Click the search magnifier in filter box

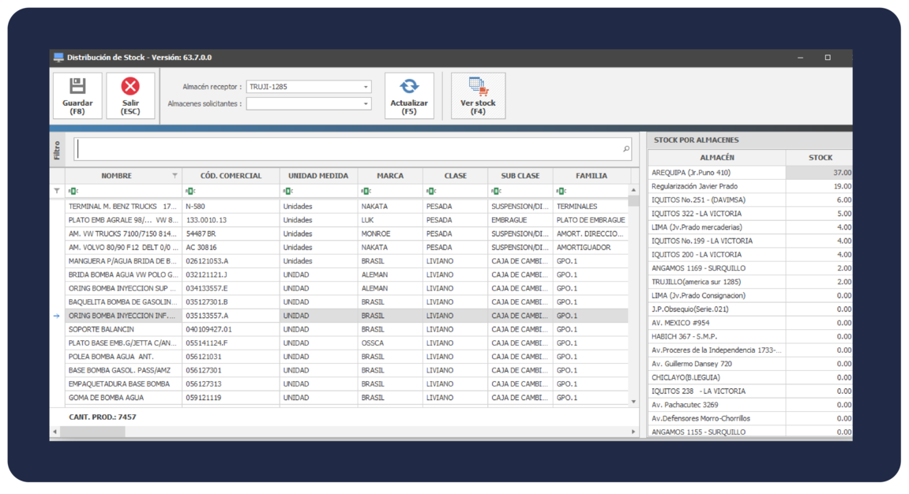click(x=626, y=148)
